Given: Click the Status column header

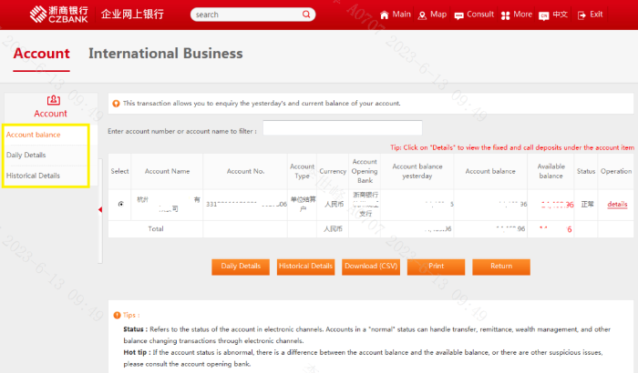Looking at the screenshot, I should pyautogui.click(x=586, y=171).
